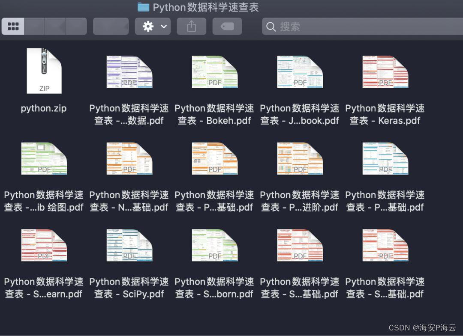The width and height of the screenshot is (463, 336).
Task: Select the Keras.pdf file icon
Action: tap(385, 71)
